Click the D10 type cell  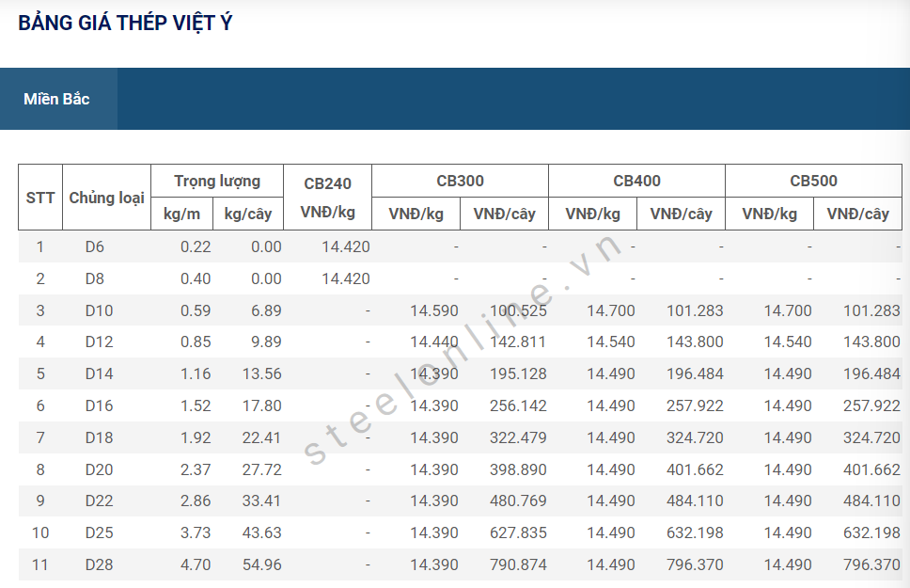coord(99,310)
